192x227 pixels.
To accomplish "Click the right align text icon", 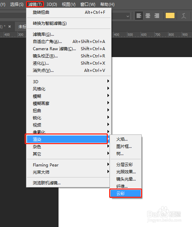I will (157, 15).
